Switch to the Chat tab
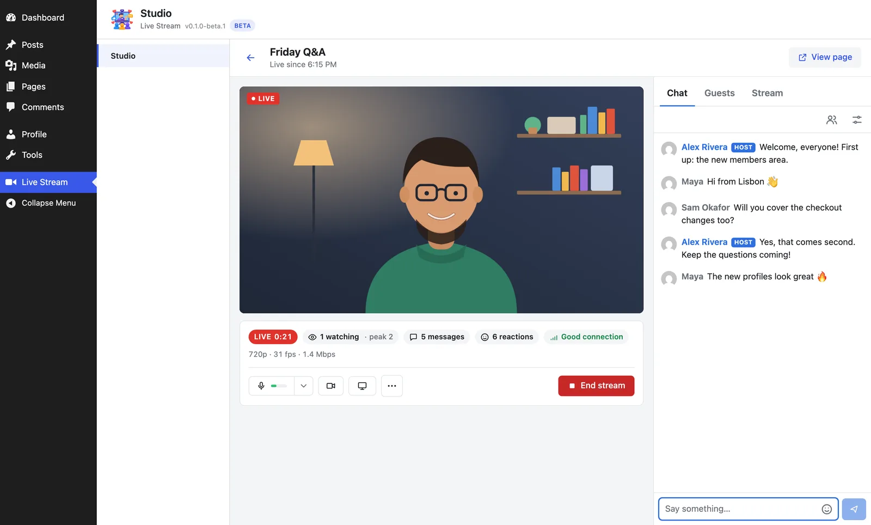 tap(677, 93)
